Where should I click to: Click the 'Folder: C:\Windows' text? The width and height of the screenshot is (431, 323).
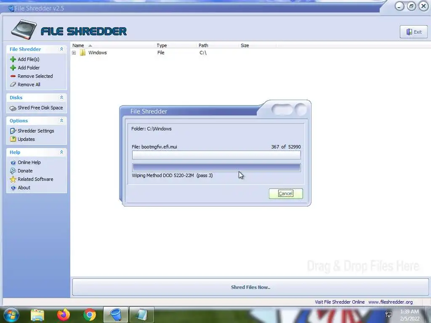tap(152, 129)
